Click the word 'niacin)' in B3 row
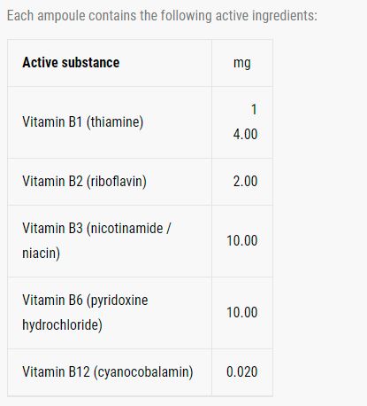Image resolution: width=367 pixels, height=406 pixels. 41,254
